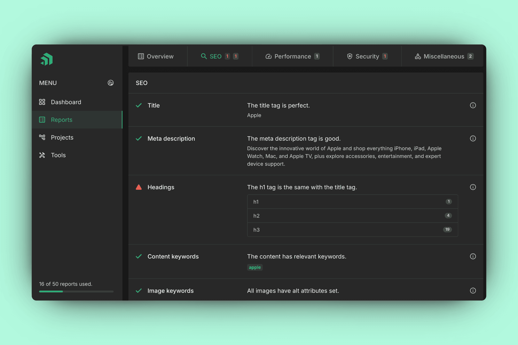Image resolution: width=518 pixels, height=345 pixels.
Task: Show info for Content keywords
Action: tap(473, 257)
